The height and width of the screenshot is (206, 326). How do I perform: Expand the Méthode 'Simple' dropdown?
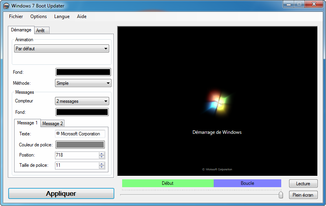click(x=83, y=83)
